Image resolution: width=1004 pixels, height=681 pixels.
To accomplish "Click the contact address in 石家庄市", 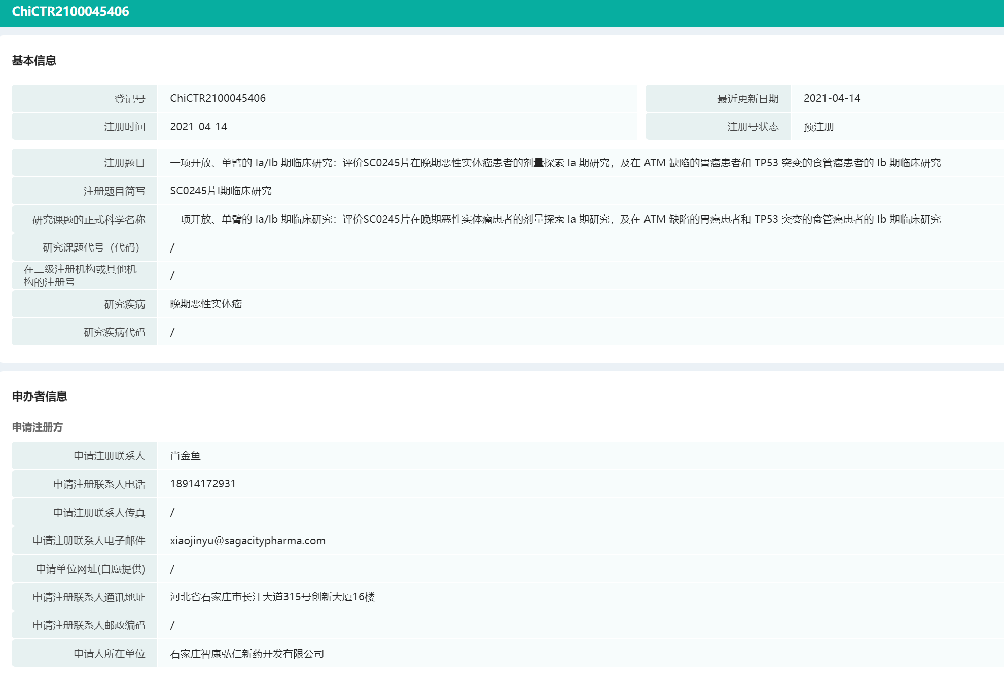I will coord(272,597).
